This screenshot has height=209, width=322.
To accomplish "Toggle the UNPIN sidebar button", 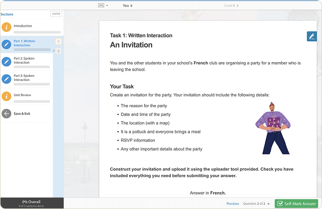I will coord(56,14).
